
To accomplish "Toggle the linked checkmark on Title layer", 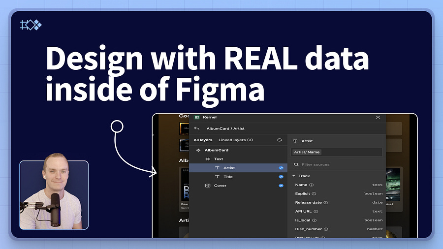I will click(281, 177).
